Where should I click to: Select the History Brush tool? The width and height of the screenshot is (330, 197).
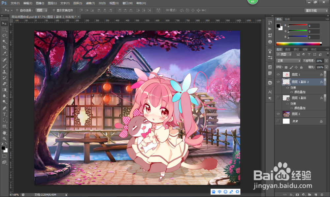click(x=4, y=78)
